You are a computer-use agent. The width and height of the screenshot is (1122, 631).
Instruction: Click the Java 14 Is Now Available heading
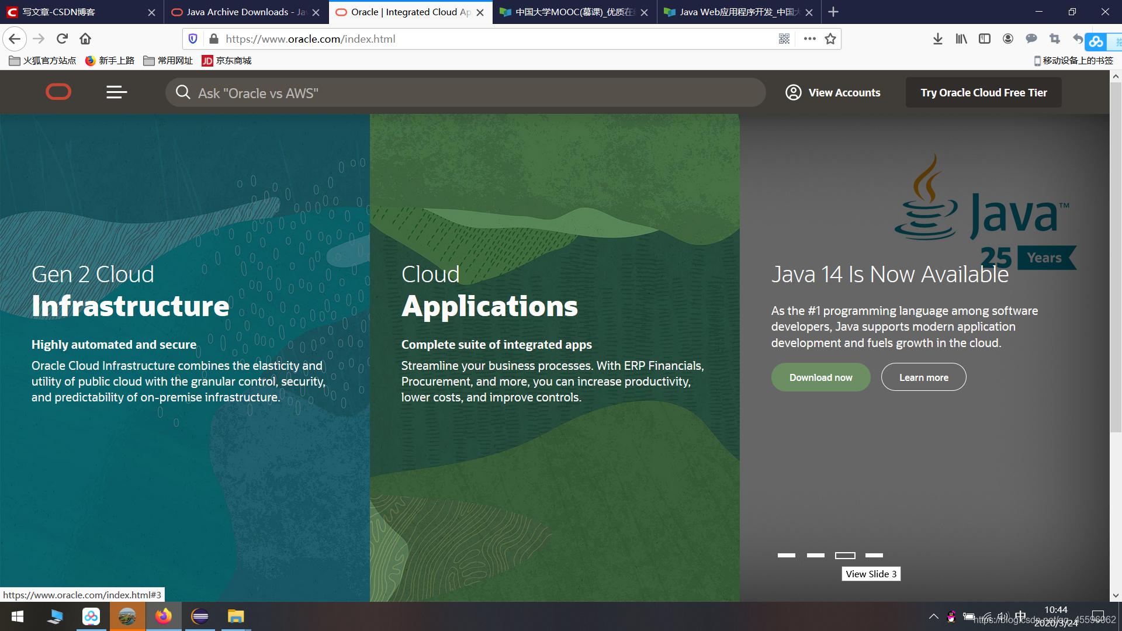(889, 274)
